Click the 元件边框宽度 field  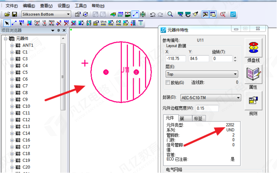207,108
